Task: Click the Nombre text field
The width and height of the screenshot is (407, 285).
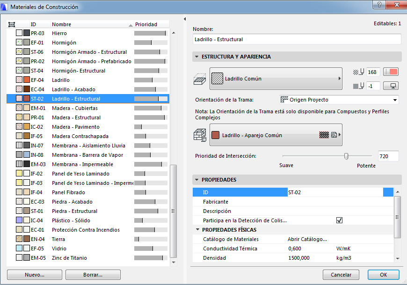Action: [297, 39]
